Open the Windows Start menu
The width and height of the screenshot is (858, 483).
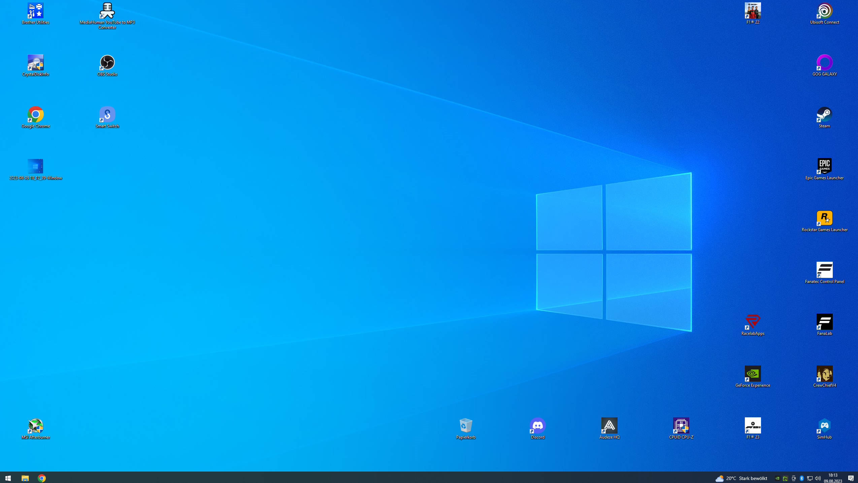(8, 478)
